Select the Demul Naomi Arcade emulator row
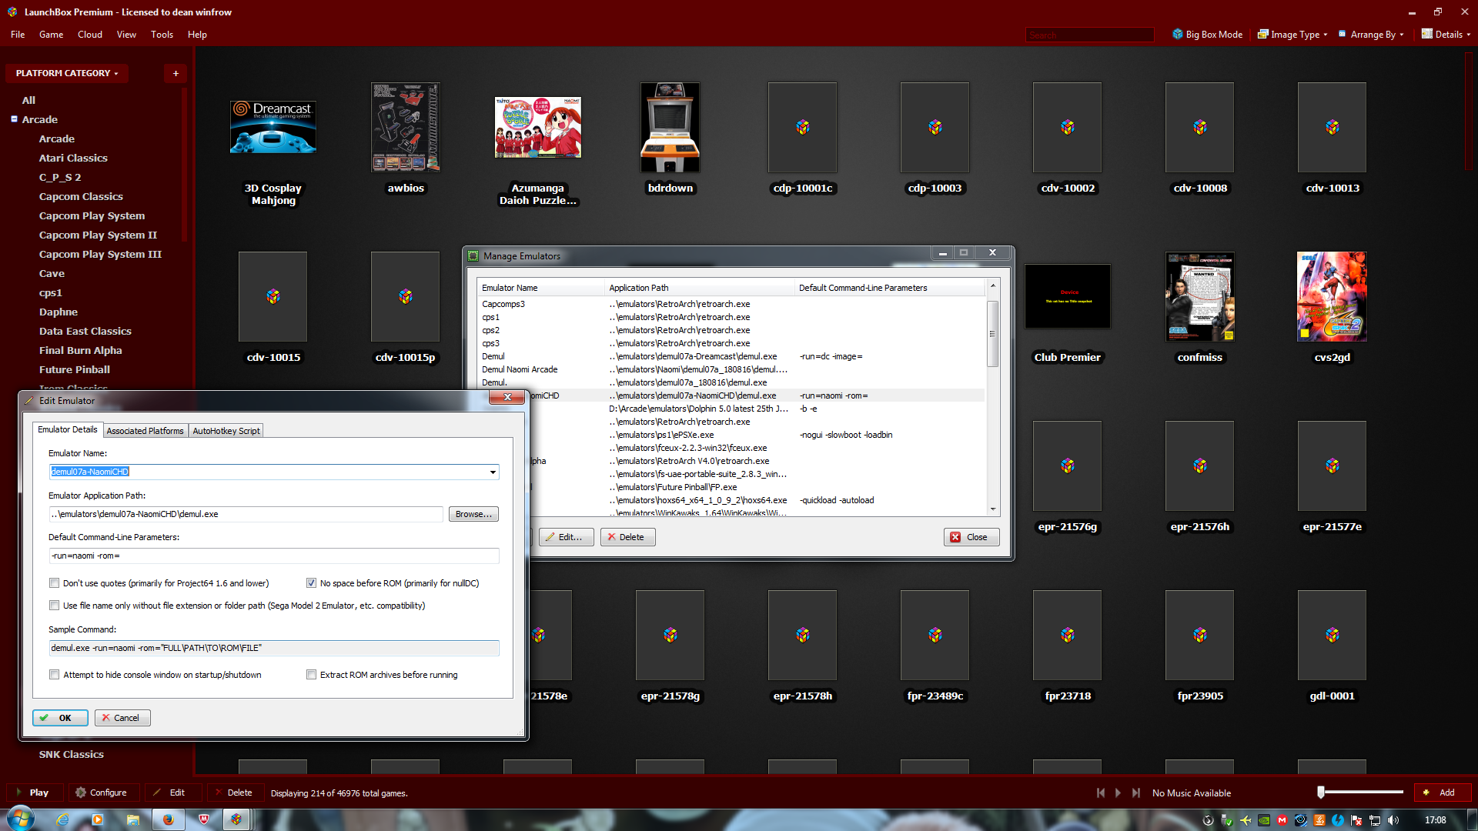 click(730, 369)
